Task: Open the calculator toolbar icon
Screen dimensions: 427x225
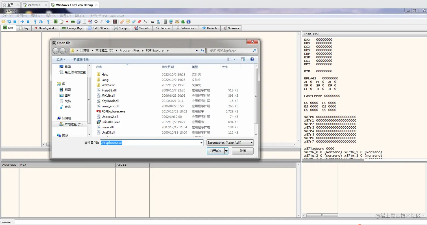Action: 165,21
